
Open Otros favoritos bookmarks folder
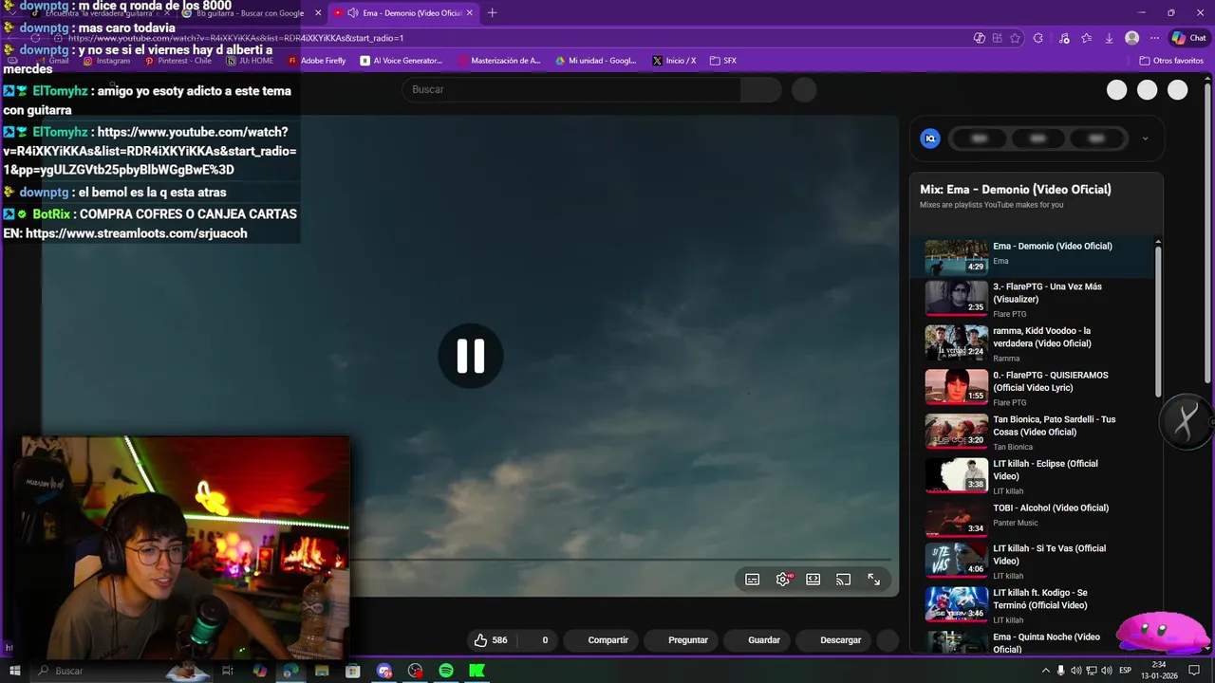pos(1171,61)
